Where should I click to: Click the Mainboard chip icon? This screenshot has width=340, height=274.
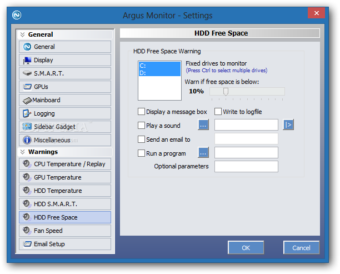tap(27, 101)
